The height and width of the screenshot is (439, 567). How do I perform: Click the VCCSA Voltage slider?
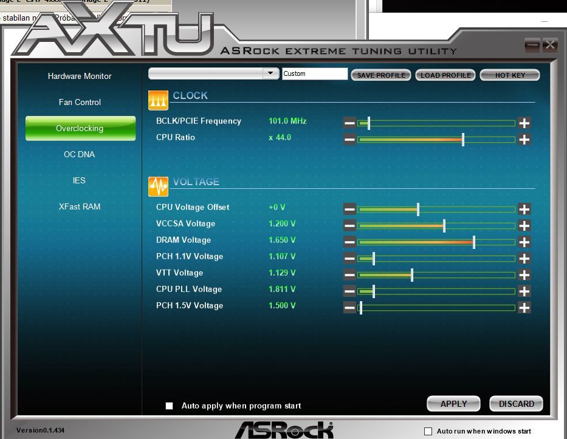point(436,226)
